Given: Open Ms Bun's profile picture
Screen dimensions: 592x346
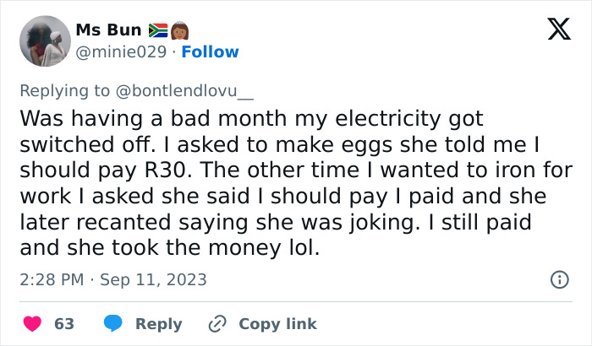Looking at the screenshot, I should click(x=44, y=41).
